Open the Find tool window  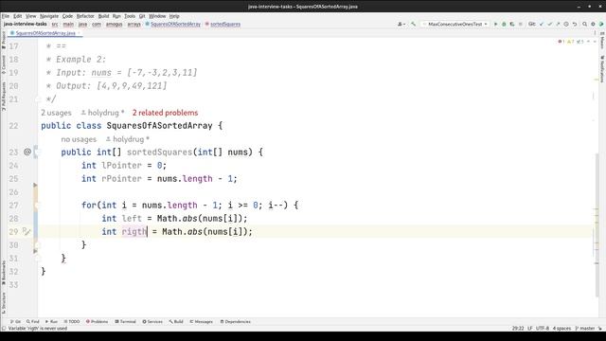coord(33,322)
